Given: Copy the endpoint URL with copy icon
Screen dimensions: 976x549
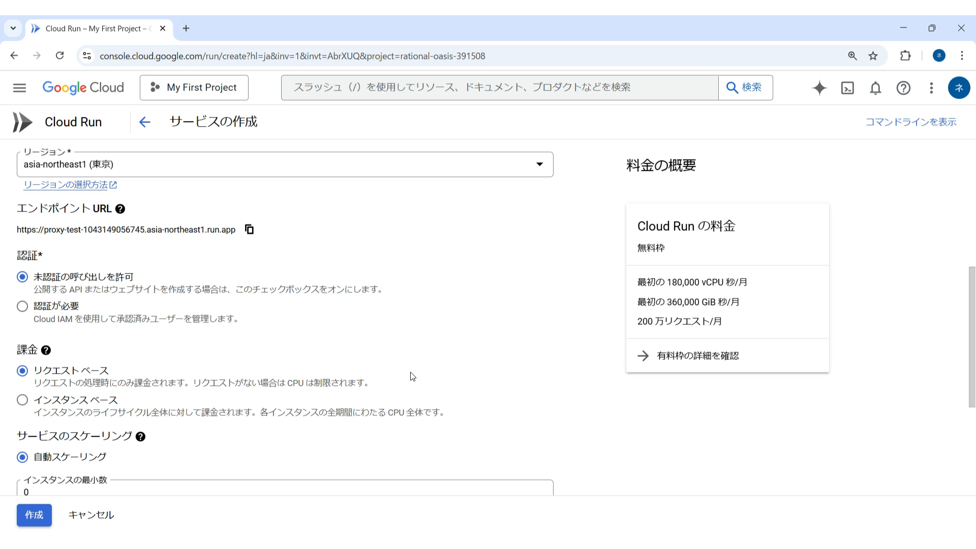Looking at the screenshot, I should [x=249, y=229].
